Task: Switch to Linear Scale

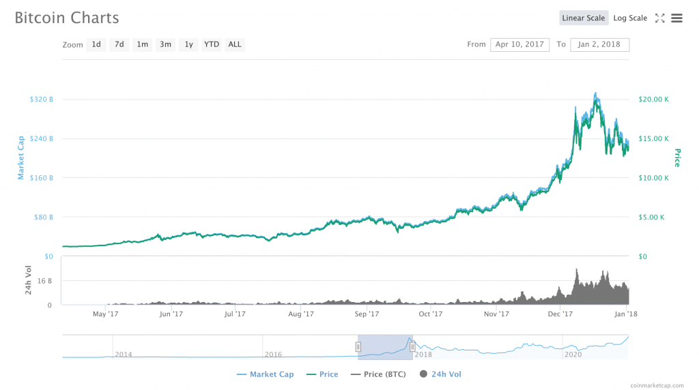Action: click(x=582, y=18)
